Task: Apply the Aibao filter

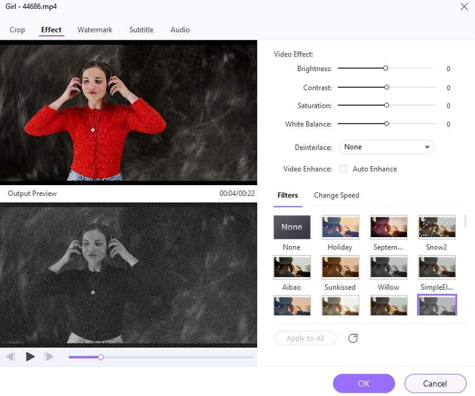Action: point(292,267)
